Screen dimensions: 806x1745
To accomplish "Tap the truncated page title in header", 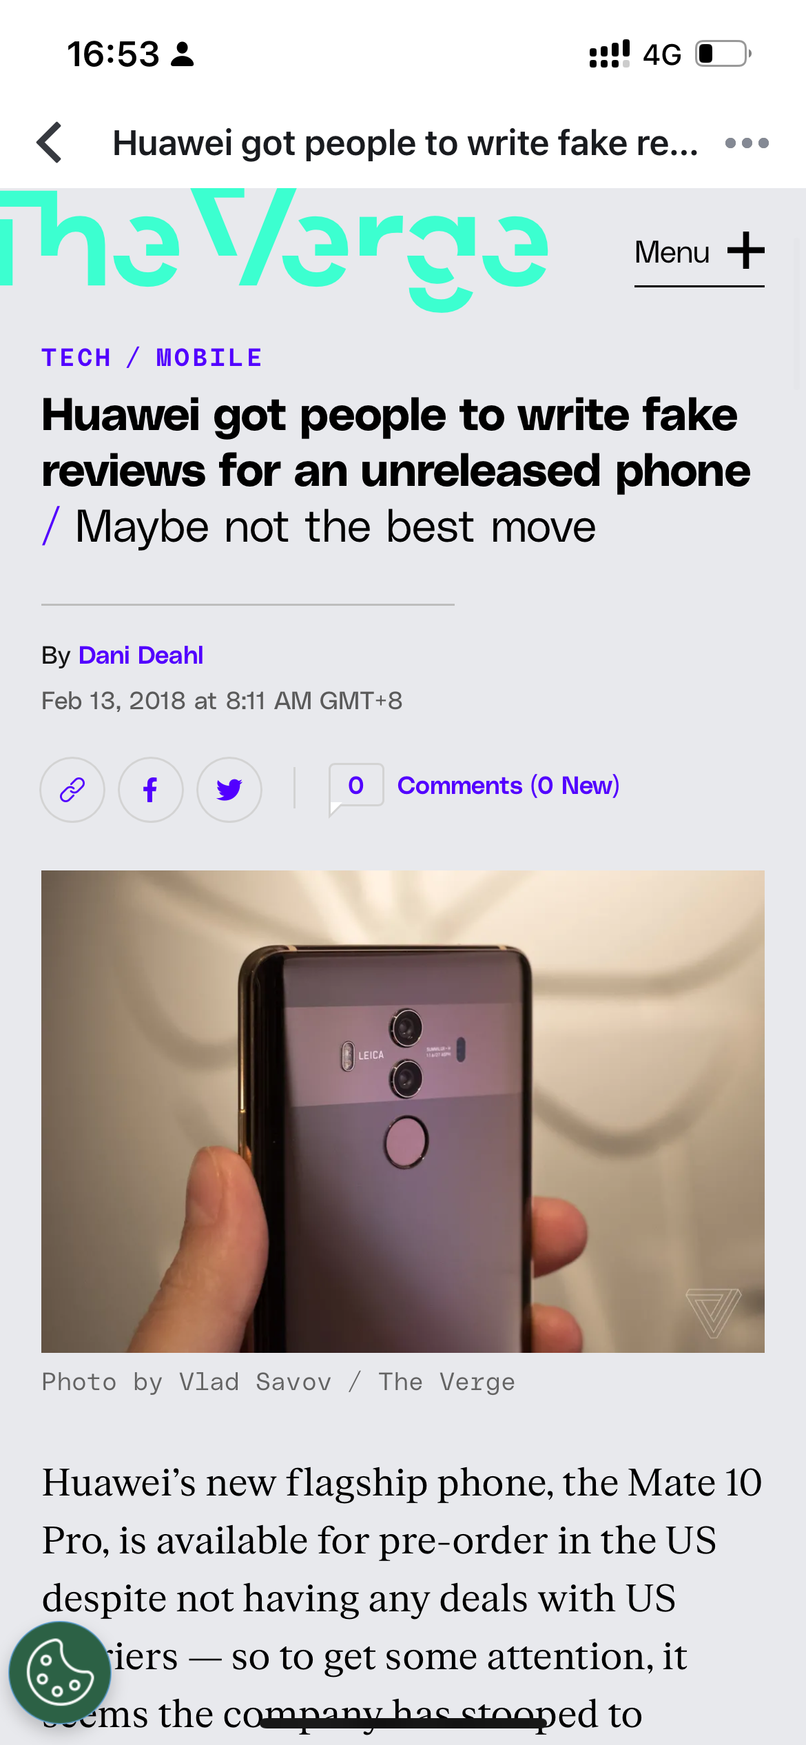I will click(x=405, y=143).
